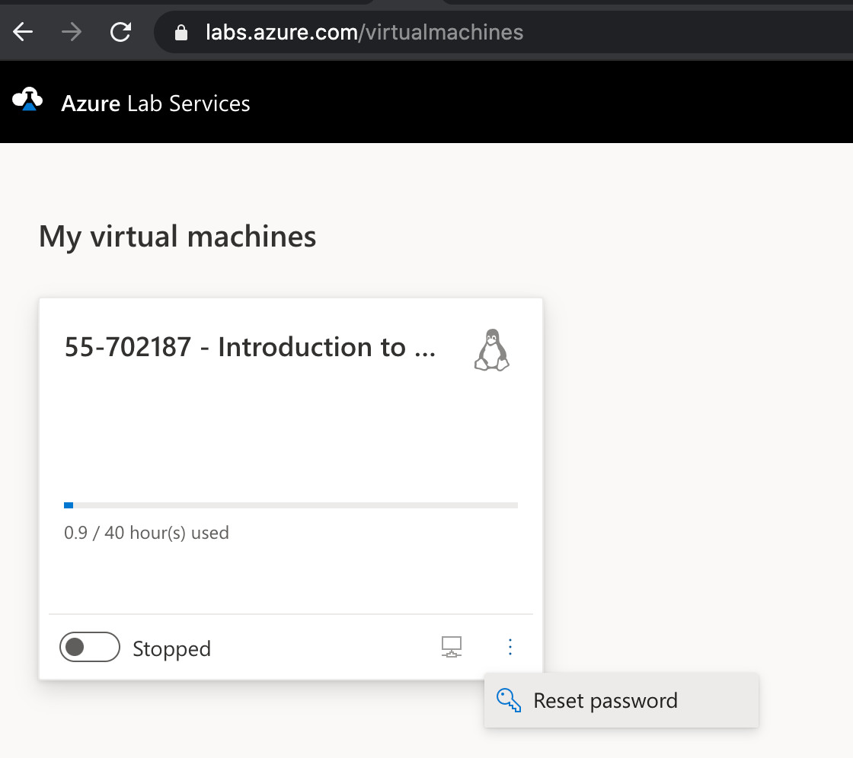Click the Linux penguin icon on the VM card
This screenshot has height=758, width=853.
tap(491, 350)
